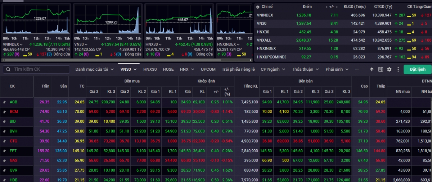Click the BVH stock symbol
This screenshot has height=182, width=432.
13,131
